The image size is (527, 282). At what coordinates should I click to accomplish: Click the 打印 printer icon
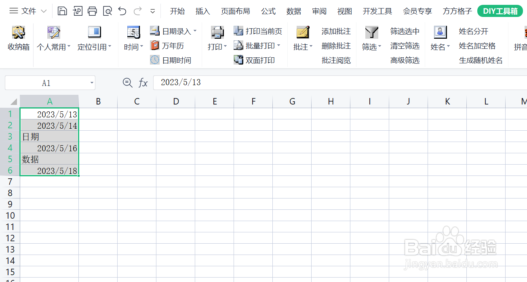(x=217, y=32)
